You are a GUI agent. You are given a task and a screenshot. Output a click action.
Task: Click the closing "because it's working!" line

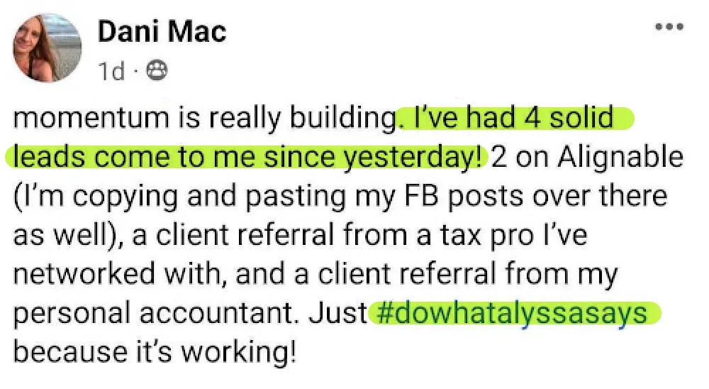point(155,352)
